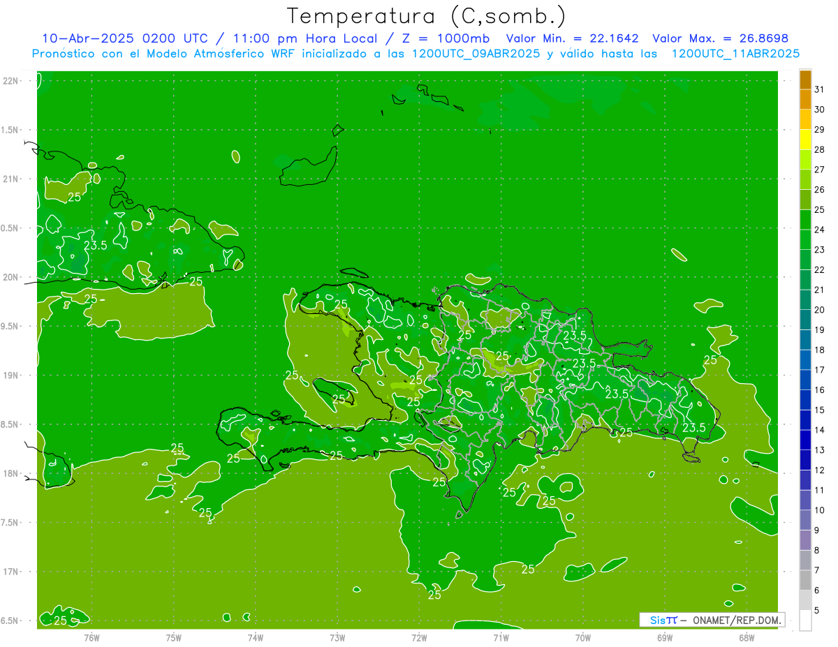Click the '17N' latitude label

(x=10, y=572)
